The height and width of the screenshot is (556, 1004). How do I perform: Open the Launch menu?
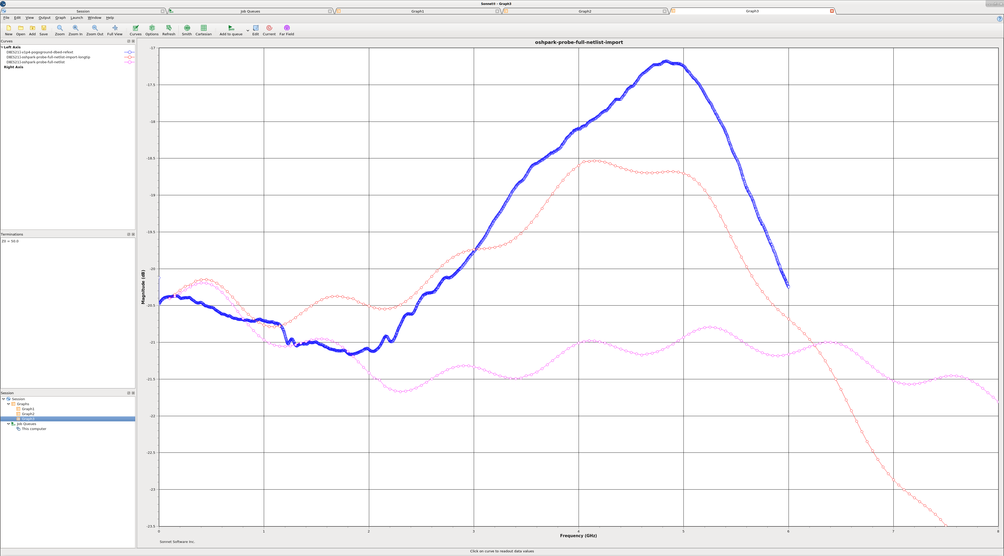click(x=77, y=18)
